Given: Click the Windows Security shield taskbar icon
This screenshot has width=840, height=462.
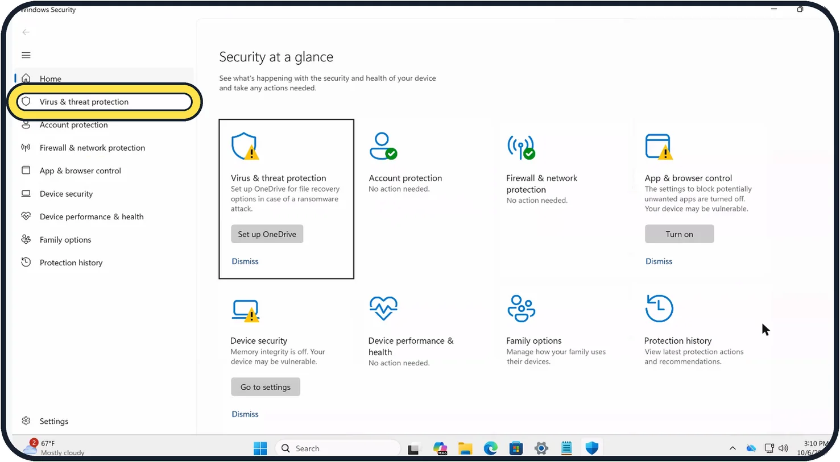Looking at the screenshot, I should pyautogui.click(x=592, y=449).
